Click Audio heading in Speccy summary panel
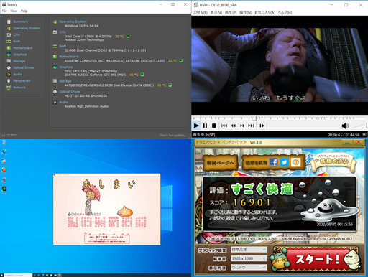The height and width of the screenshot is (277, 368). pos(63,102)
